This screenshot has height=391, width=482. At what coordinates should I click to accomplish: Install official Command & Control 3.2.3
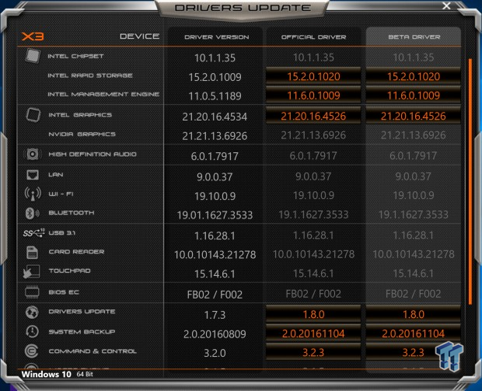pyautogui.click(x=313, y=352)
